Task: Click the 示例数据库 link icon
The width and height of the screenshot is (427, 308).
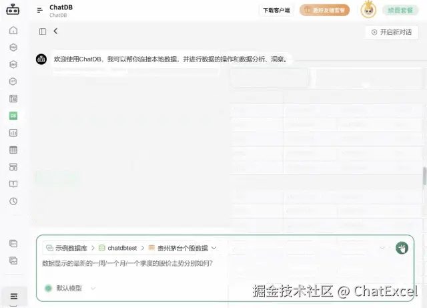Action: click(x=49, y=248)
